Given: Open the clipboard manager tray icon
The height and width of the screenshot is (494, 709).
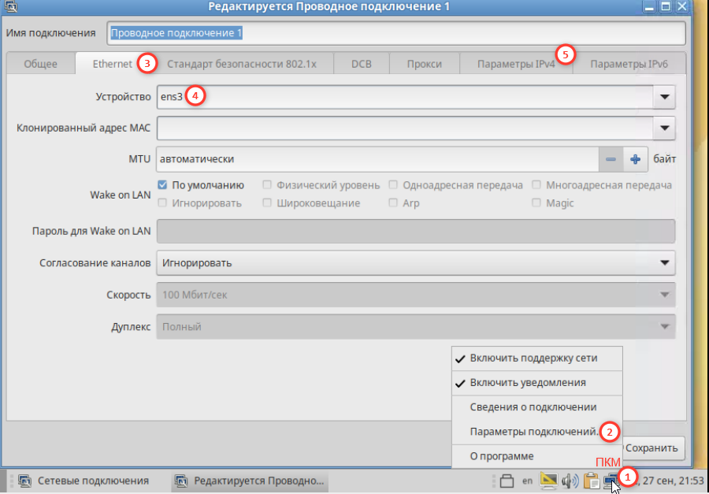Looking at the screenshot, I should tap(592, 481).
